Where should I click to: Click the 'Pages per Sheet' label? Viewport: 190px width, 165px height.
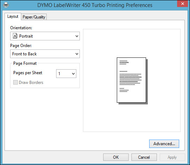[28, 73]
